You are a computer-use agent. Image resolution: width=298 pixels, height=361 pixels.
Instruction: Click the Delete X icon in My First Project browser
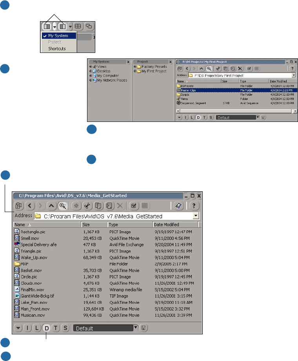240,69
